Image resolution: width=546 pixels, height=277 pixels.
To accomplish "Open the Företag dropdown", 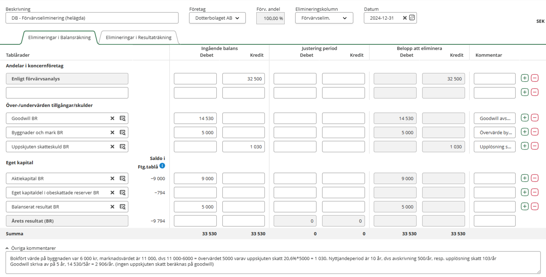I will point(217,18).
